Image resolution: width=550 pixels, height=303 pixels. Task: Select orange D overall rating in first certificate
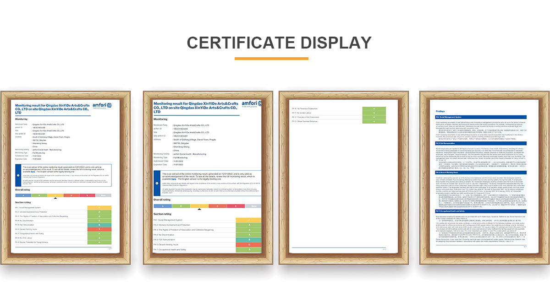[x=71, y=195]
